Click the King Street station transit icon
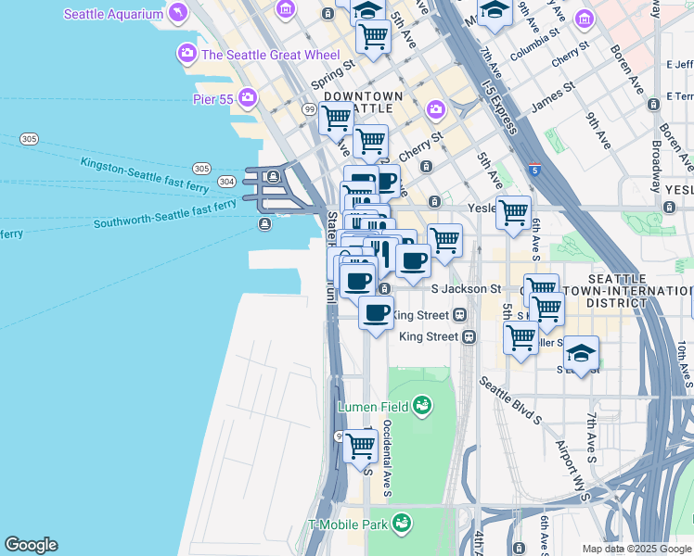Screen dimensions: 694x556 [x=469, y=337]
